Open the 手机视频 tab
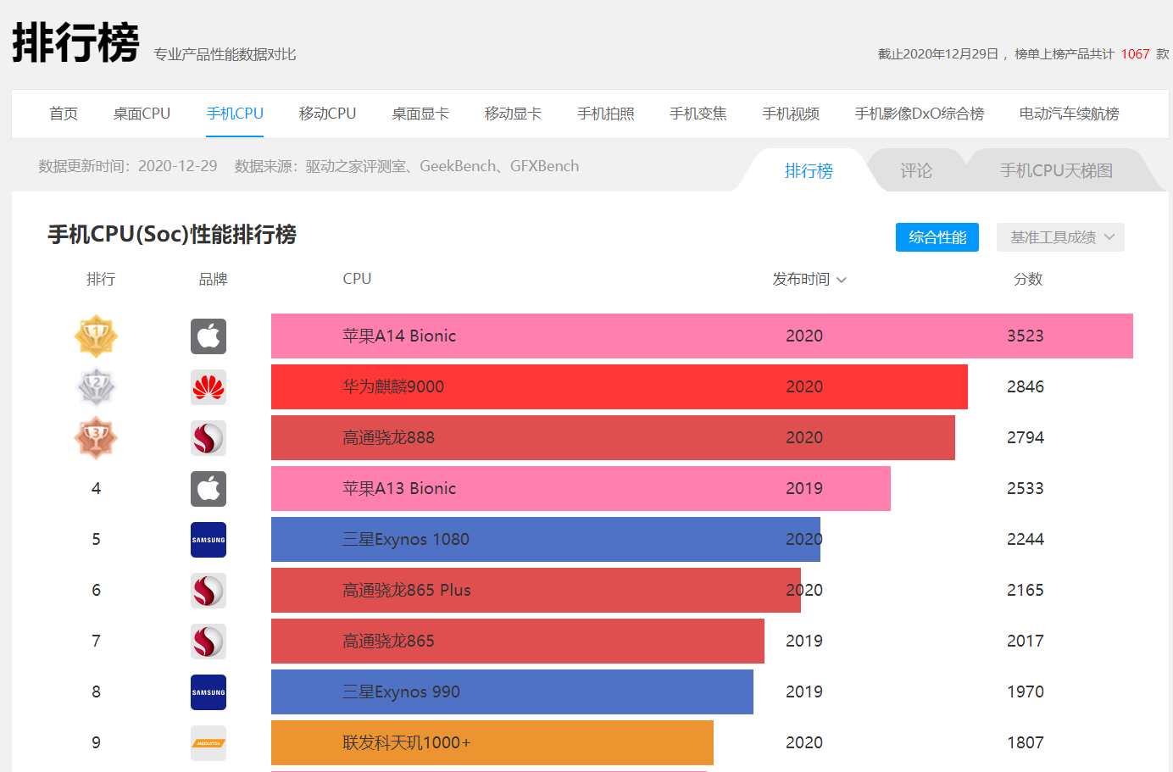 (791, 114)
